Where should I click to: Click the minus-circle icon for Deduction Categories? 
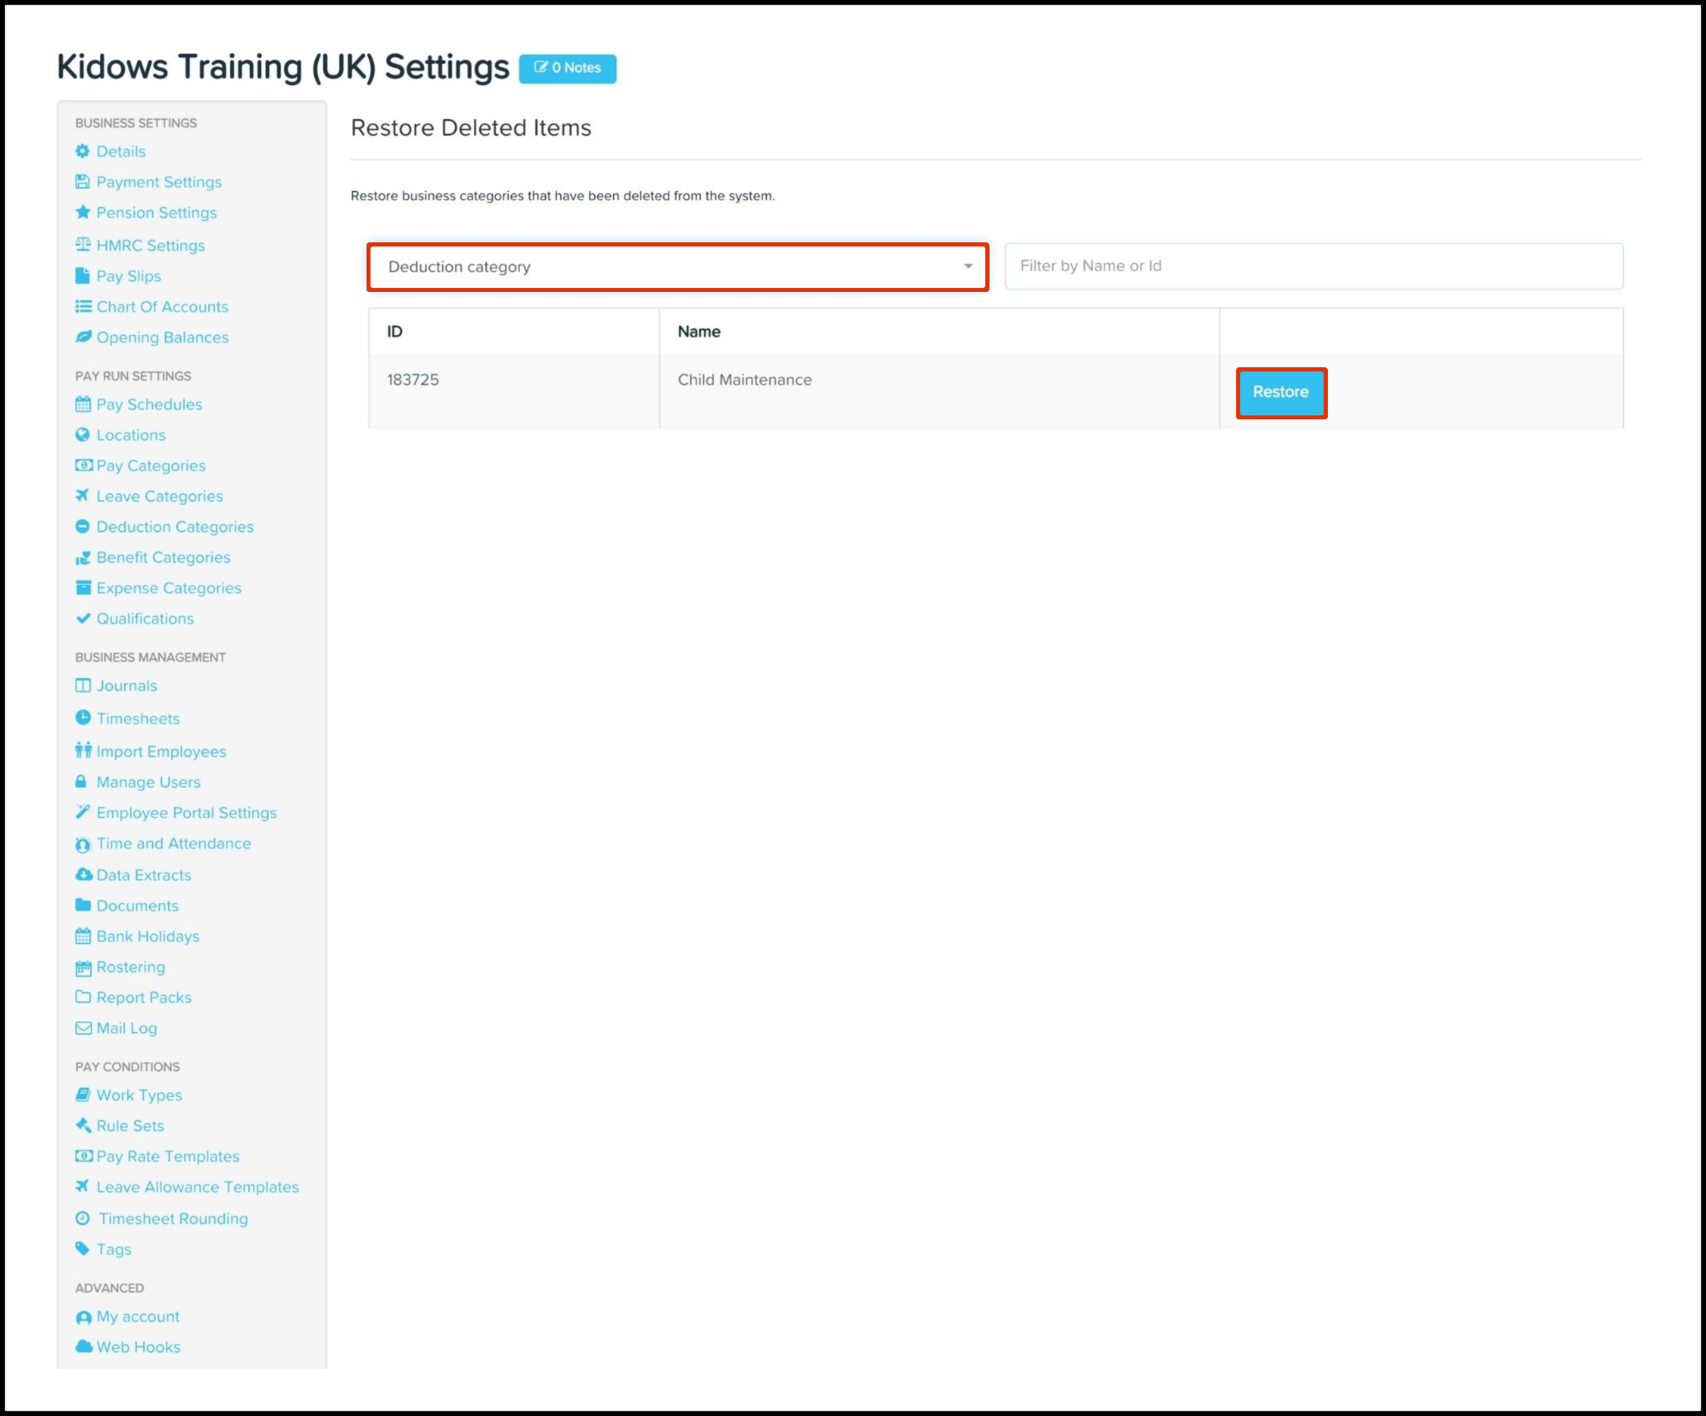83,527
